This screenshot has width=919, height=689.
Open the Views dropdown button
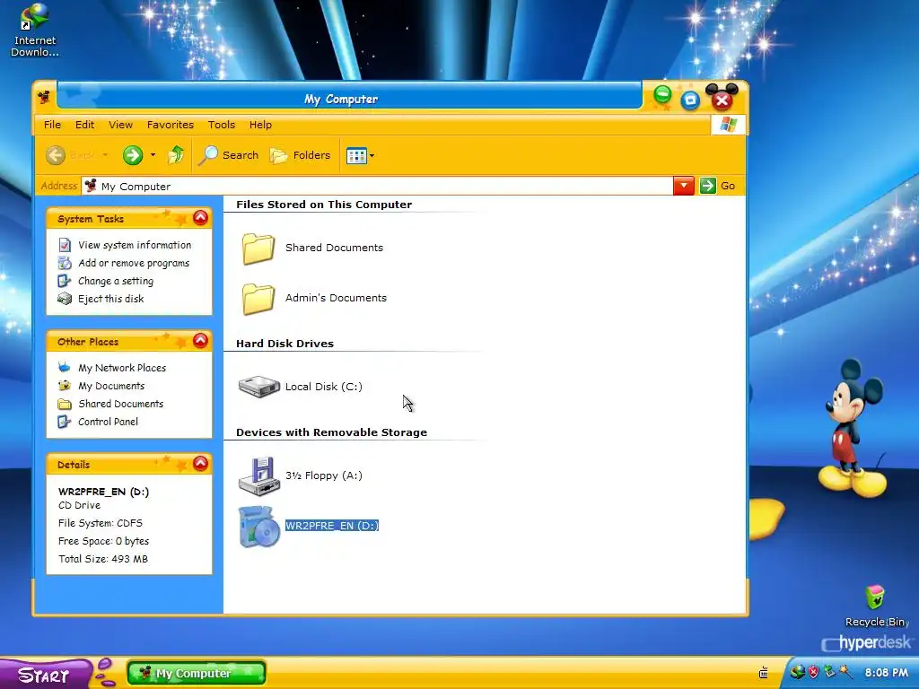(x=360, y=156)
